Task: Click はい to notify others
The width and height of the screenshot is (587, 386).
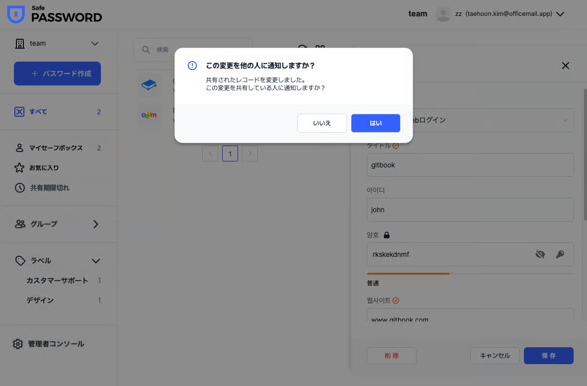Action: (x=375, y=123)
